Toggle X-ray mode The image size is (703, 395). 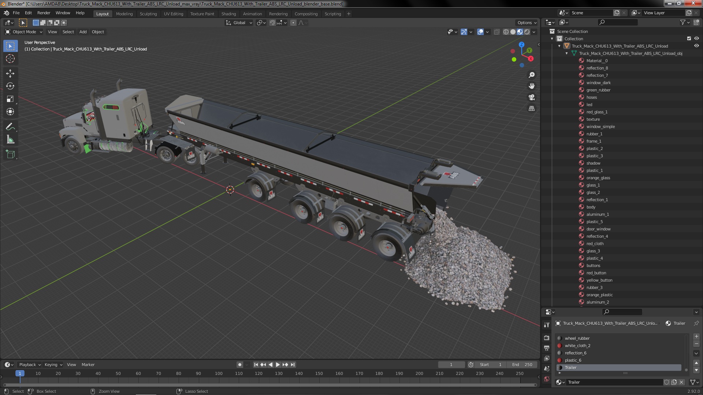[x=496, y=32]
